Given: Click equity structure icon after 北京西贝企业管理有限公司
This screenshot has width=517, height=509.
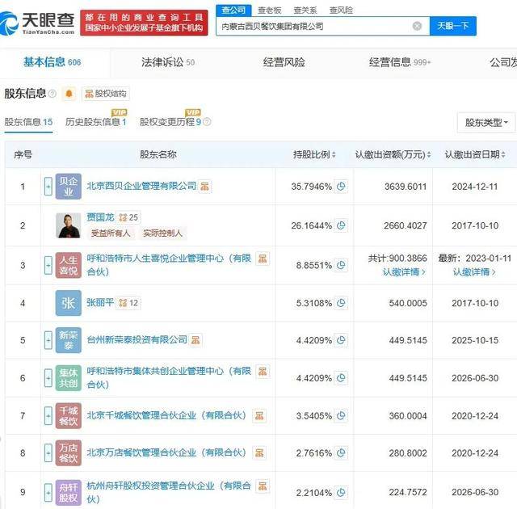Looking at the screenshot, I should (205, 186).
